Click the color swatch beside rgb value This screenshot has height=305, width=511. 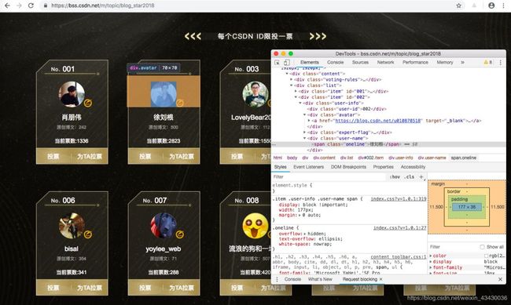486,256
